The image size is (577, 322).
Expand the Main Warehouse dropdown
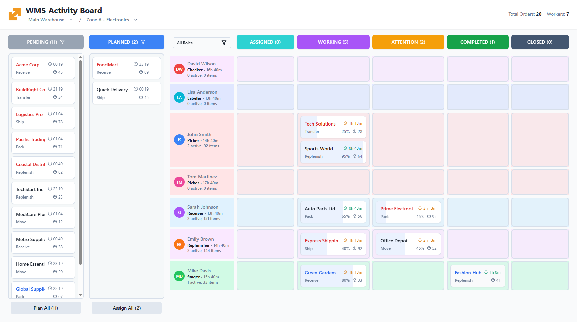51,20
